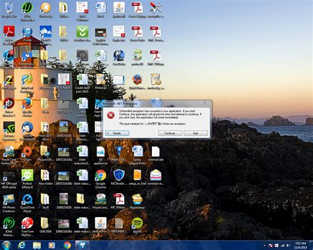The image size is (313, 250).
Task: Open the iTunes desktop shortcut
Action: (x=27, y=34)
